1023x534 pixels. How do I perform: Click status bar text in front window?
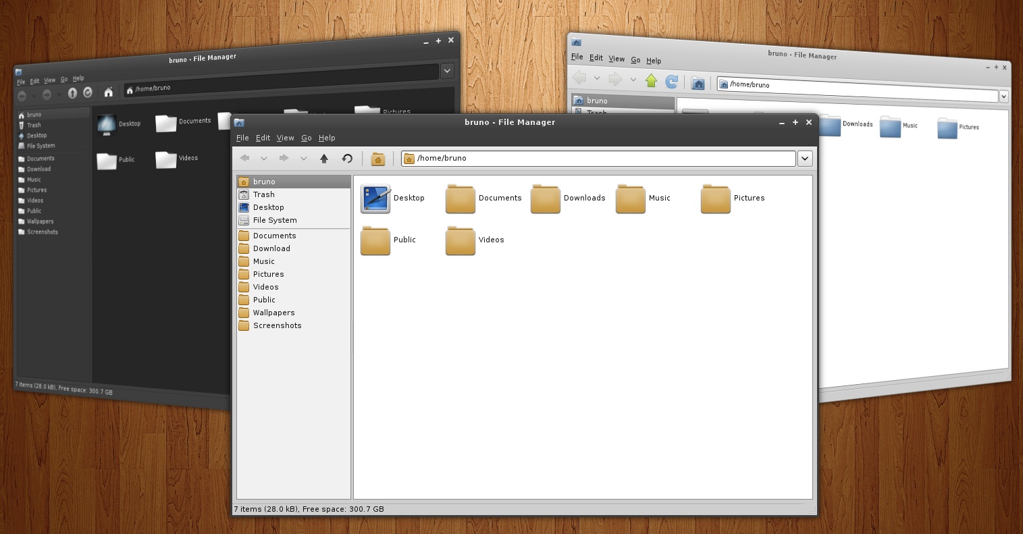tap(309, 509)
